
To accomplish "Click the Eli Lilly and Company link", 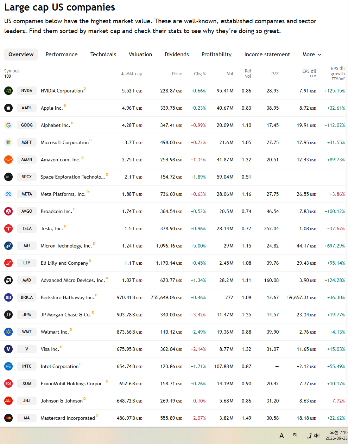I will tap(64, 263).
